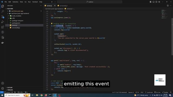Open Source Control view in activity bar
The width and height of the screenshot is (173, 97).
click(x=2, y=17)
